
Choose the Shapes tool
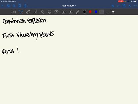point(42,12)
